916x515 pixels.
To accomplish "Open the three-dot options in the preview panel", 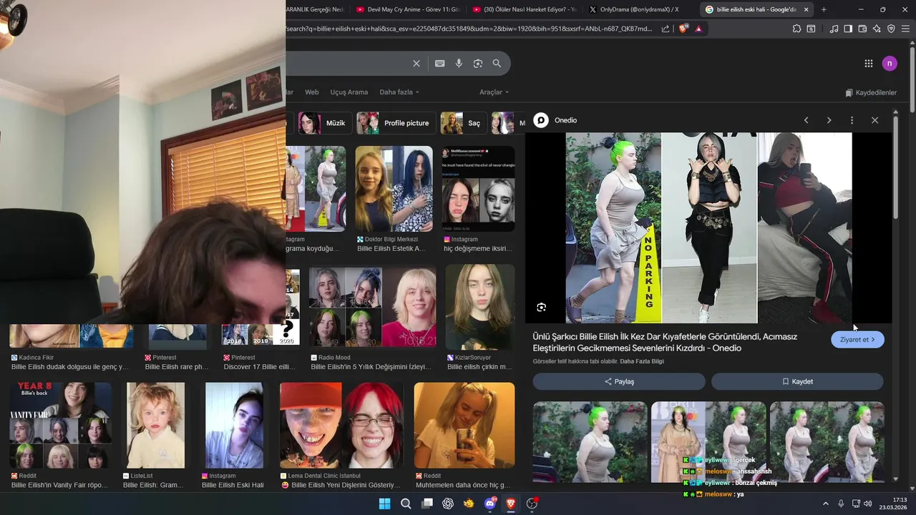I will (852, 120).
